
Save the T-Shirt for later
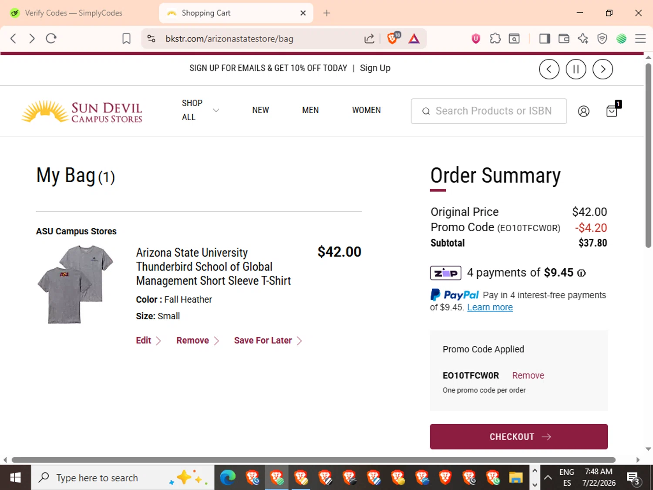pyautogui.click(x=268, y=341)
